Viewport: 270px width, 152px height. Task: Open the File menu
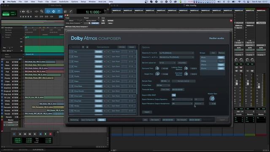(x=20, y=2)
